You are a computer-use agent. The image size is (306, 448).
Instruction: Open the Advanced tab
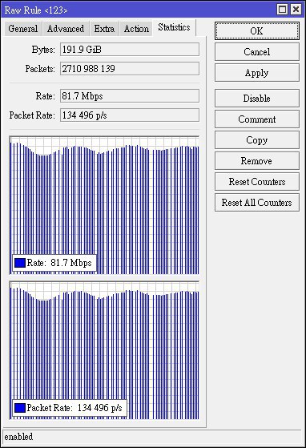coord(66,29)
